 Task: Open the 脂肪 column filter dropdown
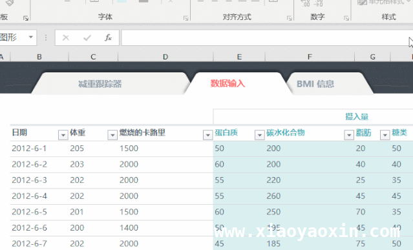point(385,135)
